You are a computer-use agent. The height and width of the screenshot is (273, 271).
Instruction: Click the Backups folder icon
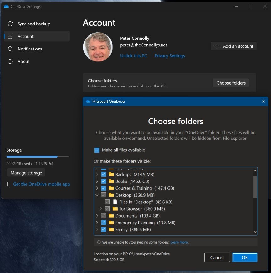[111, 174]
